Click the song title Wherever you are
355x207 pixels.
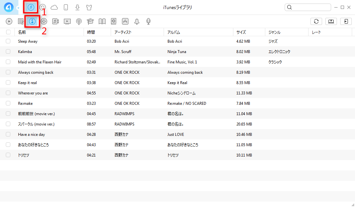(x=33, y=93)
